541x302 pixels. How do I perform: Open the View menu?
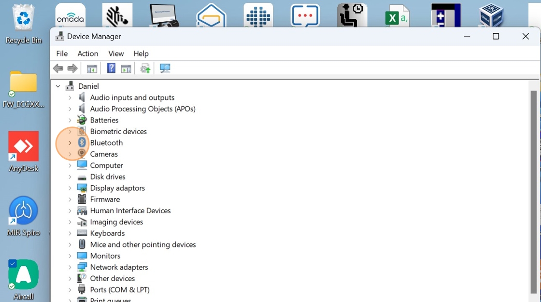pyautogui.click(x=116, y=54)
